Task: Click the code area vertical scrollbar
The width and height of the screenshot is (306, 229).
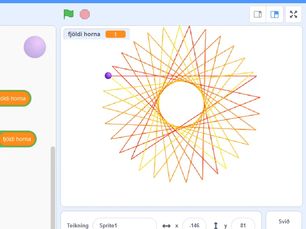Action: 53,187
